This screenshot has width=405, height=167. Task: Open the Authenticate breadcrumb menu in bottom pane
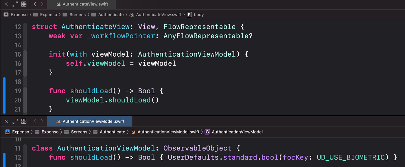[113, 132]
